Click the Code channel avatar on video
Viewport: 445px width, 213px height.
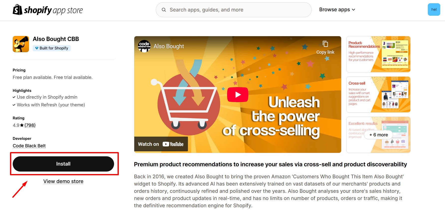tap(144, 46)
